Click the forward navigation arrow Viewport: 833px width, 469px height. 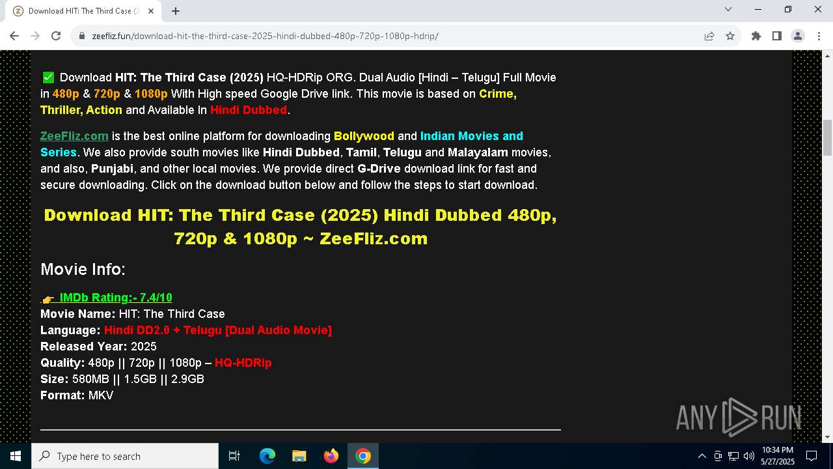coord(35,36)
